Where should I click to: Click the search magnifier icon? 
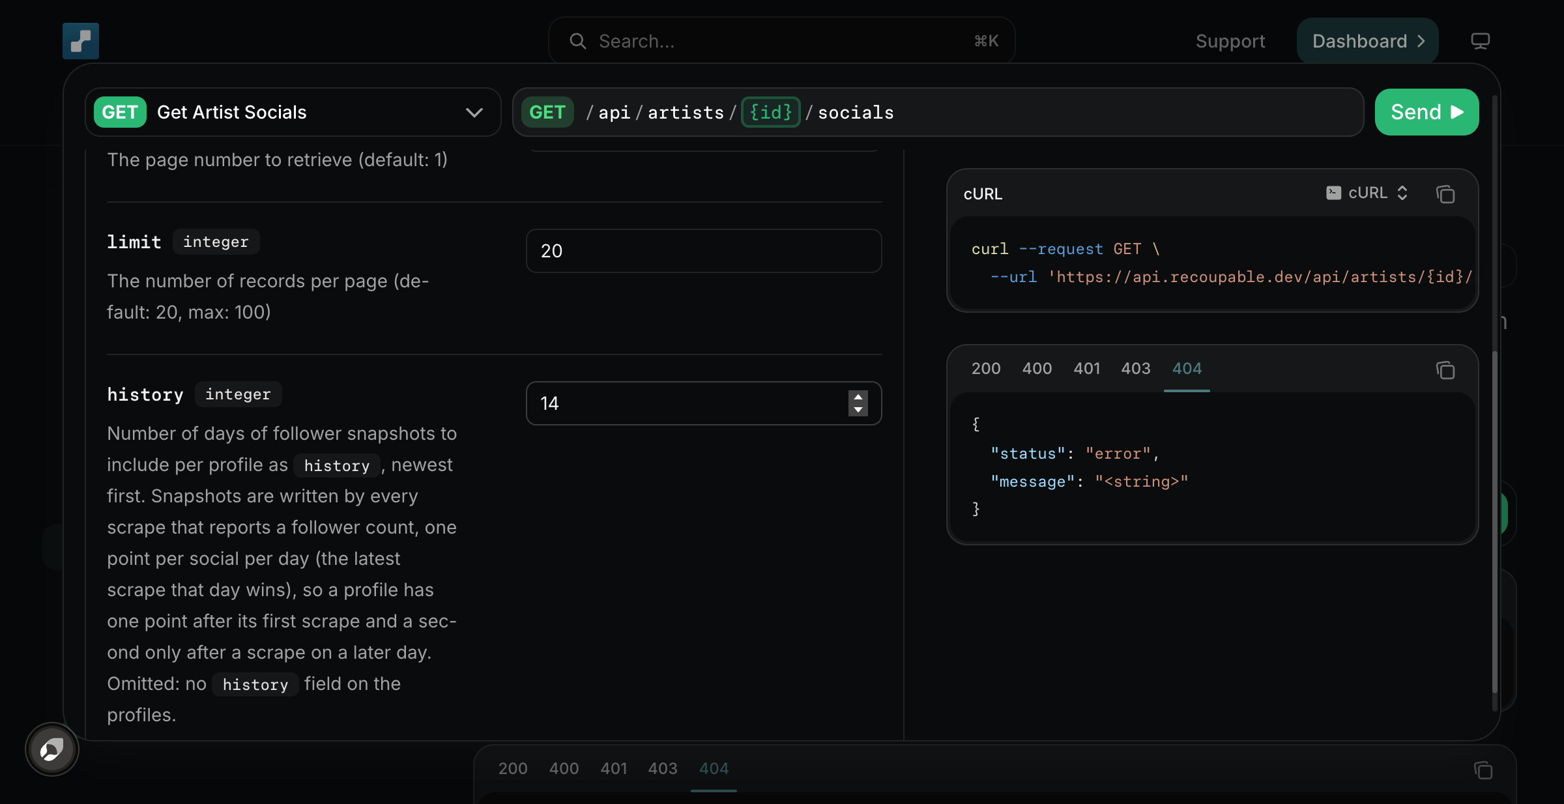[577, 41]
